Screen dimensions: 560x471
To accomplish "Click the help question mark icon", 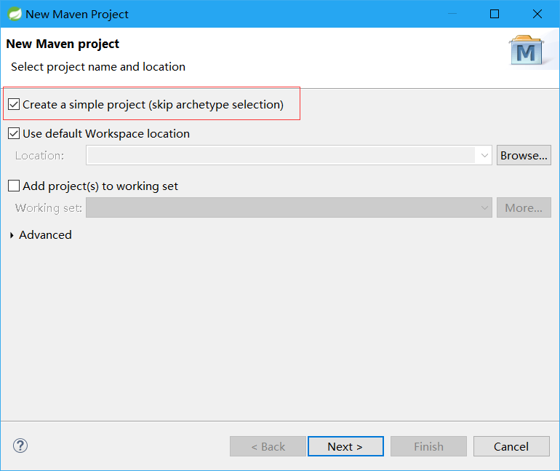I will click(x=20, y=446).
